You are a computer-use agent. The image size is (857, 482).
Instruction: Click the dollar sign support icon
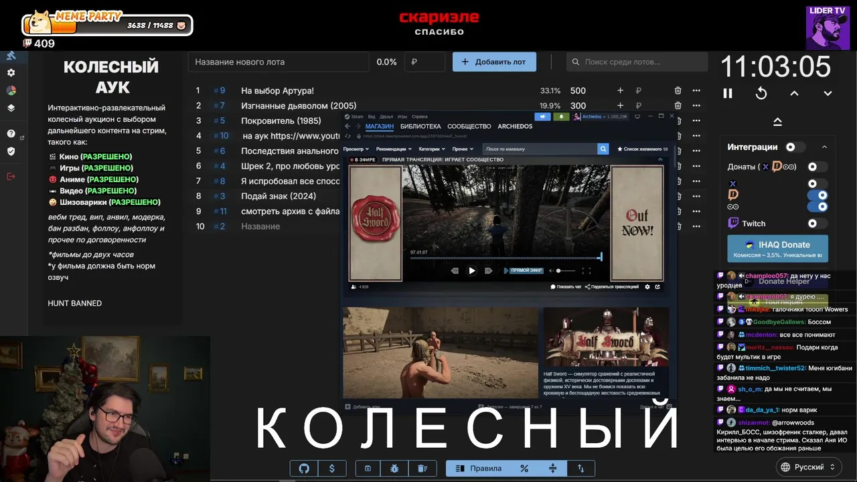point(332,469)
